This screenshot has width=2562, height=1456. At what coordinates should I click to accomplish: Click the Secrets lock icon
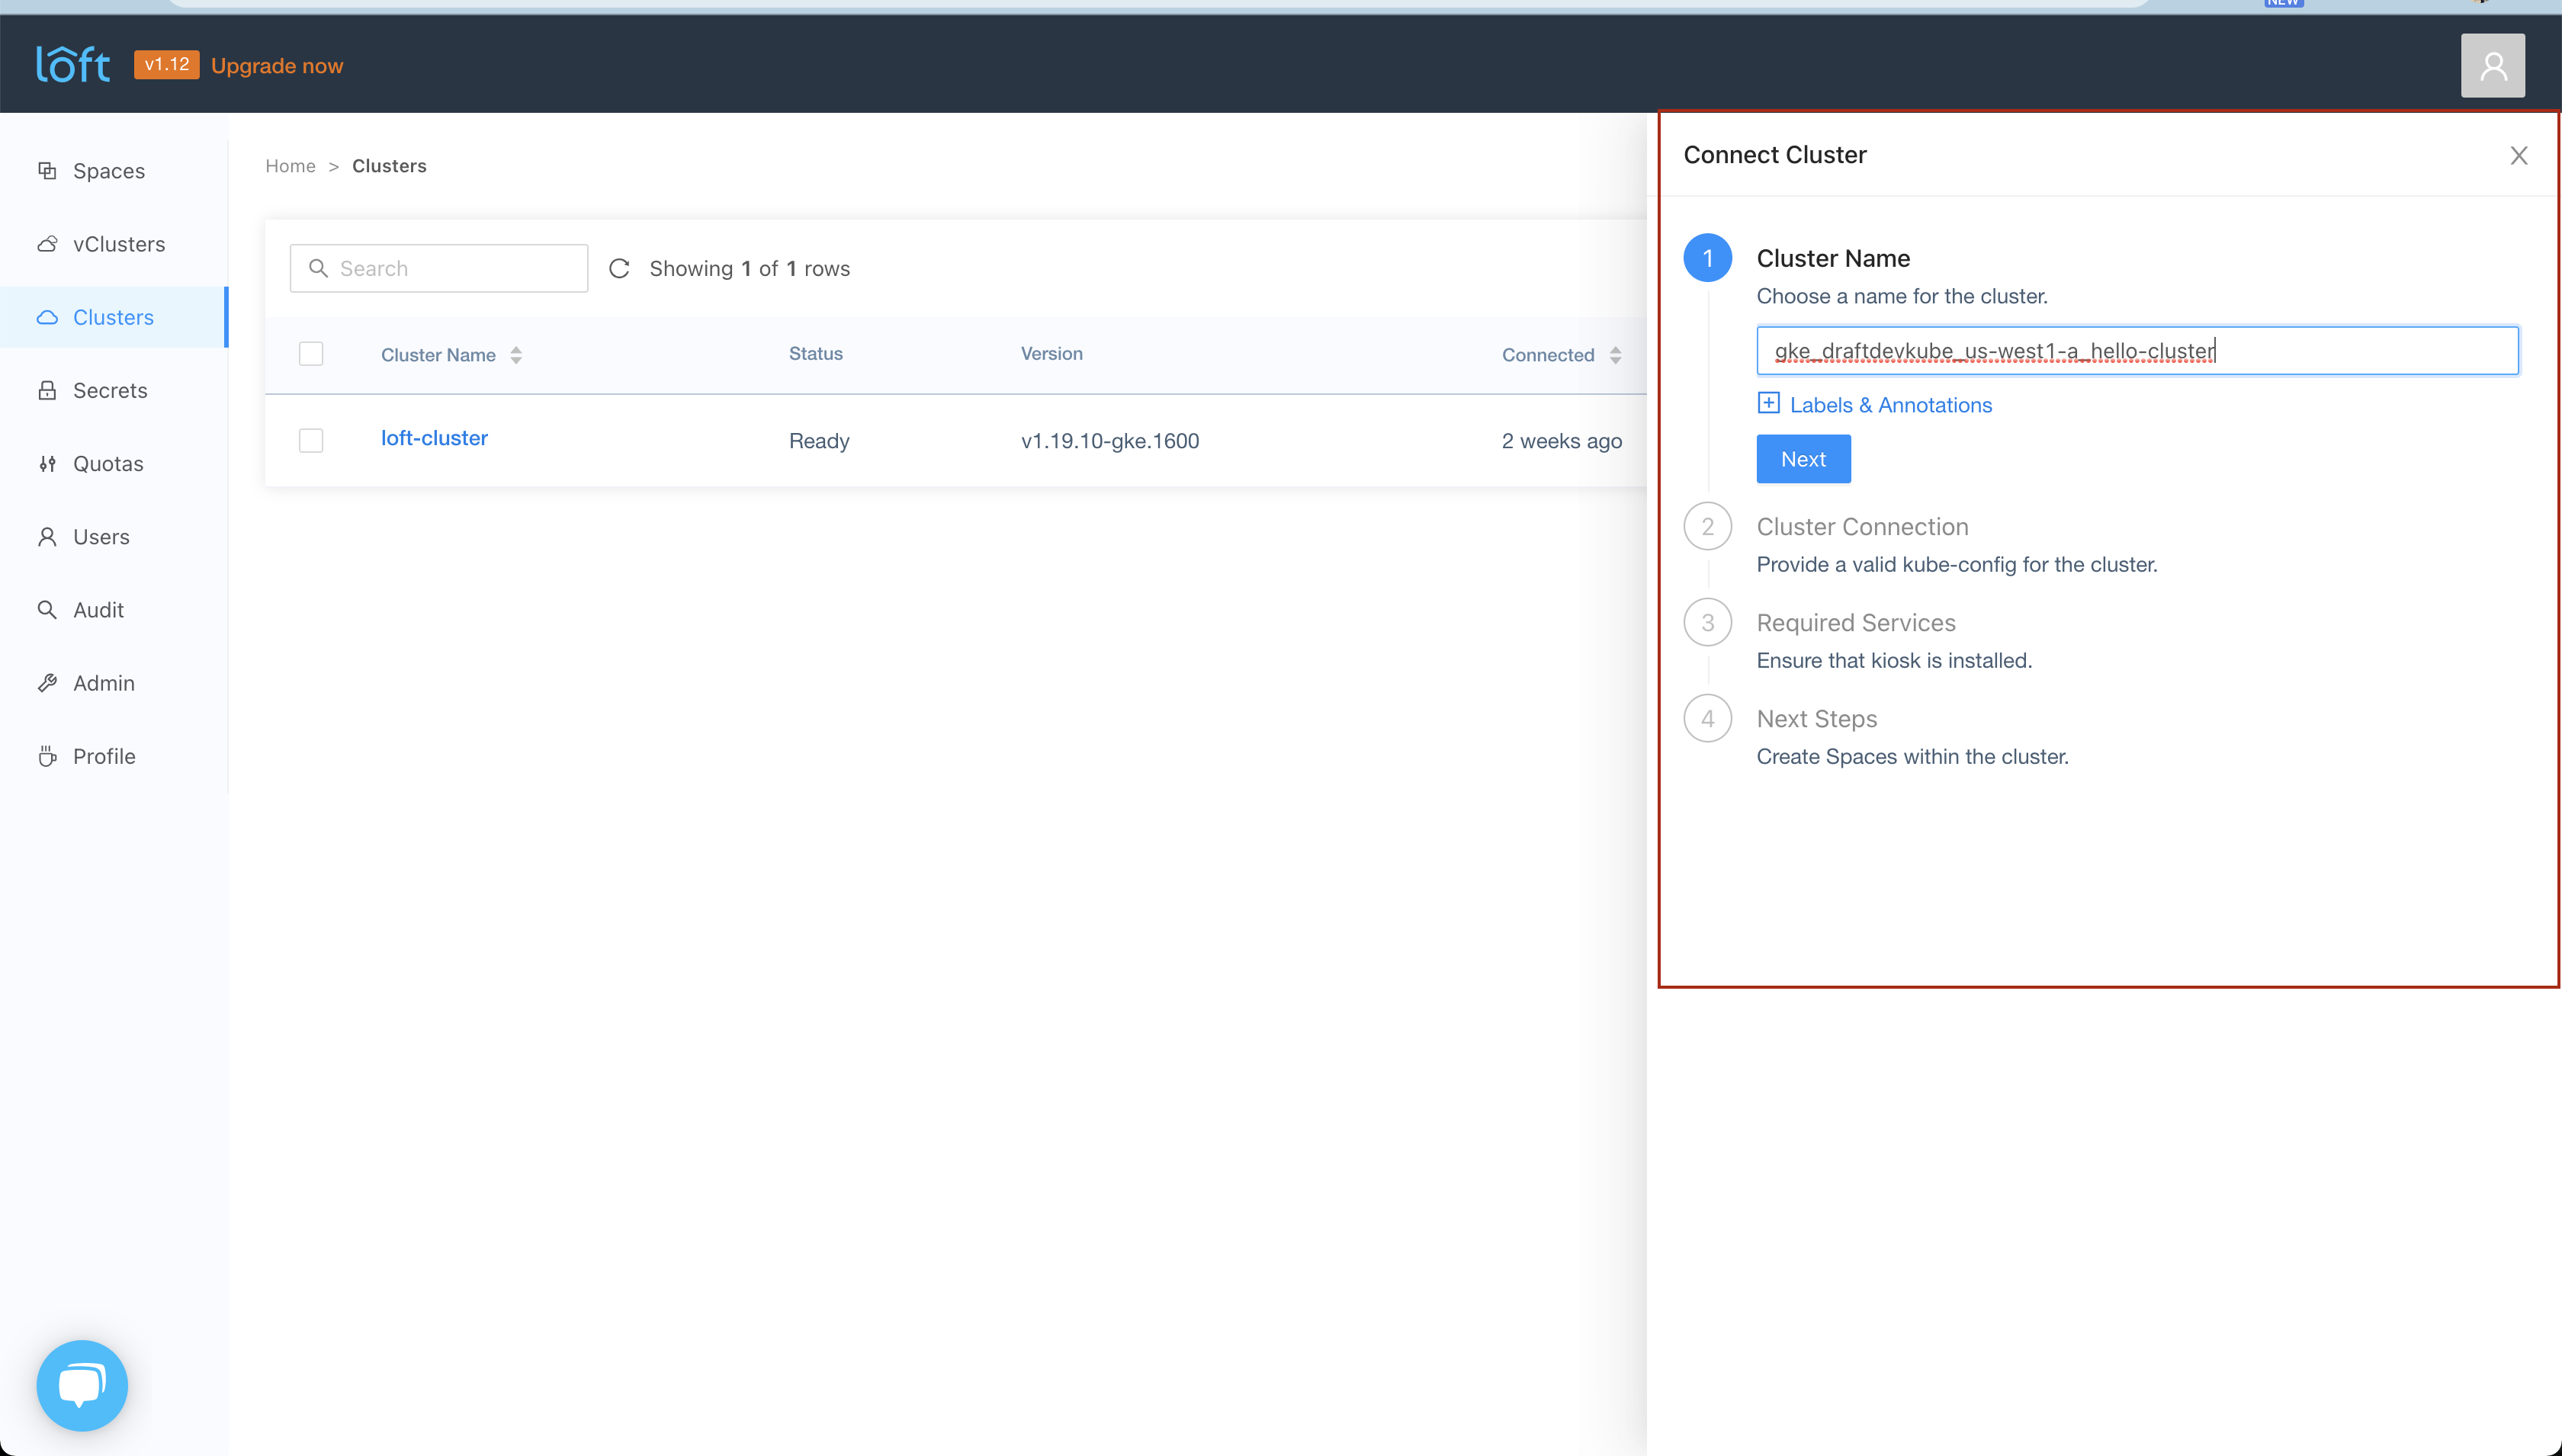coord(47,390)
